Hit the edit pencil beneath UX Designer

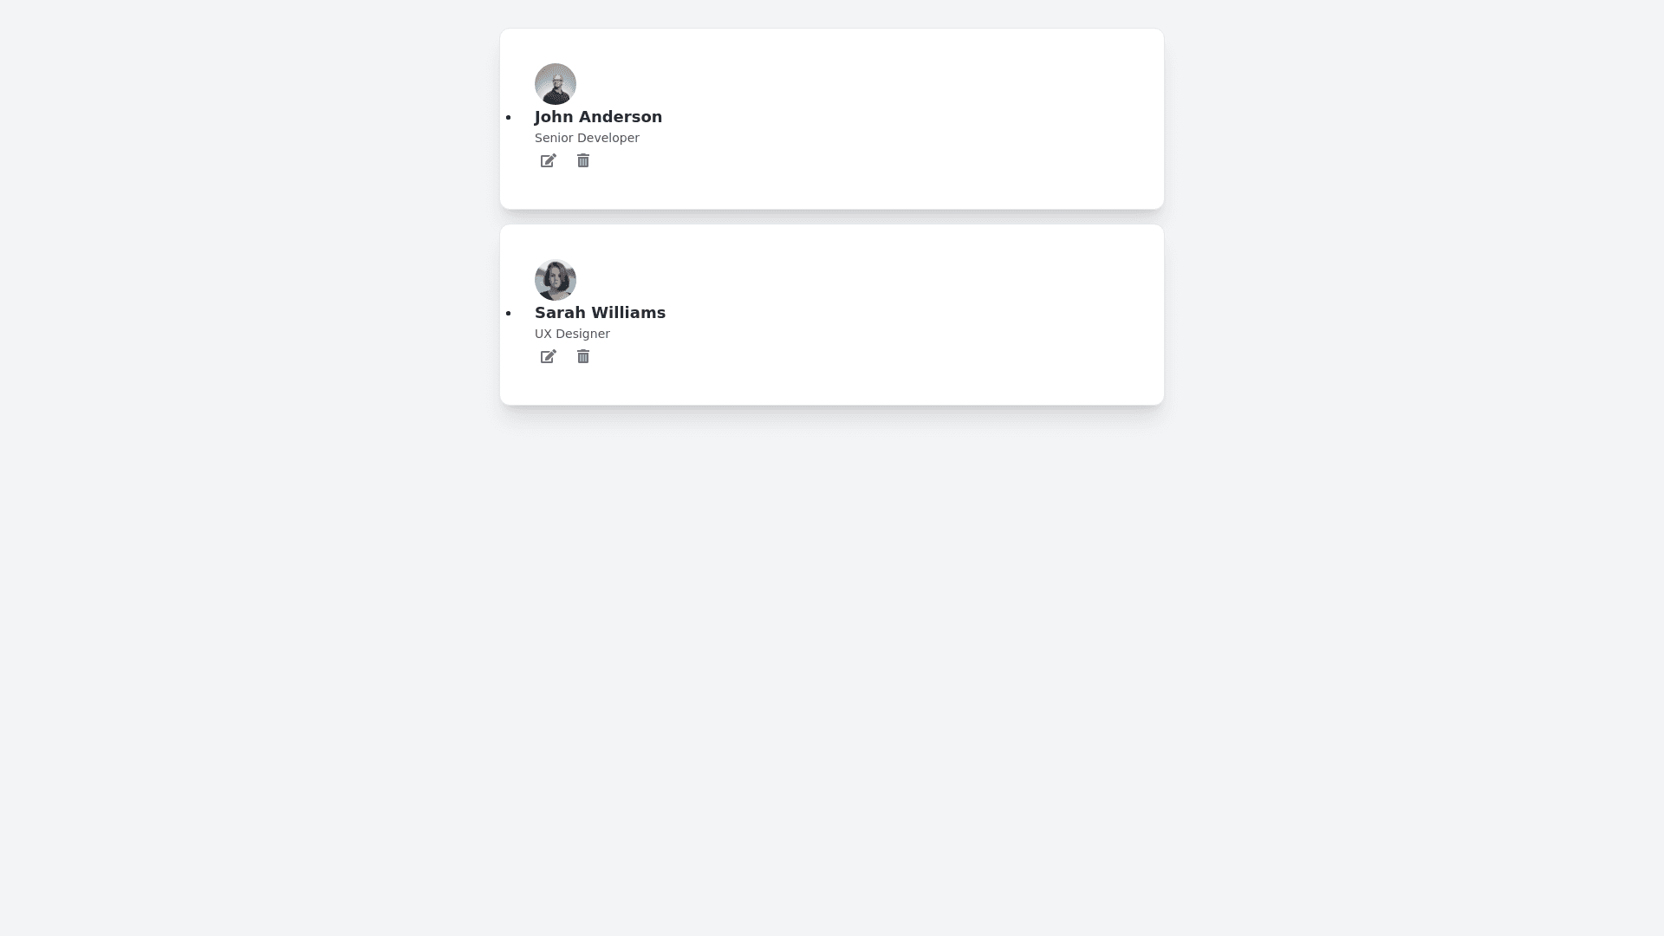coord(549,357)
